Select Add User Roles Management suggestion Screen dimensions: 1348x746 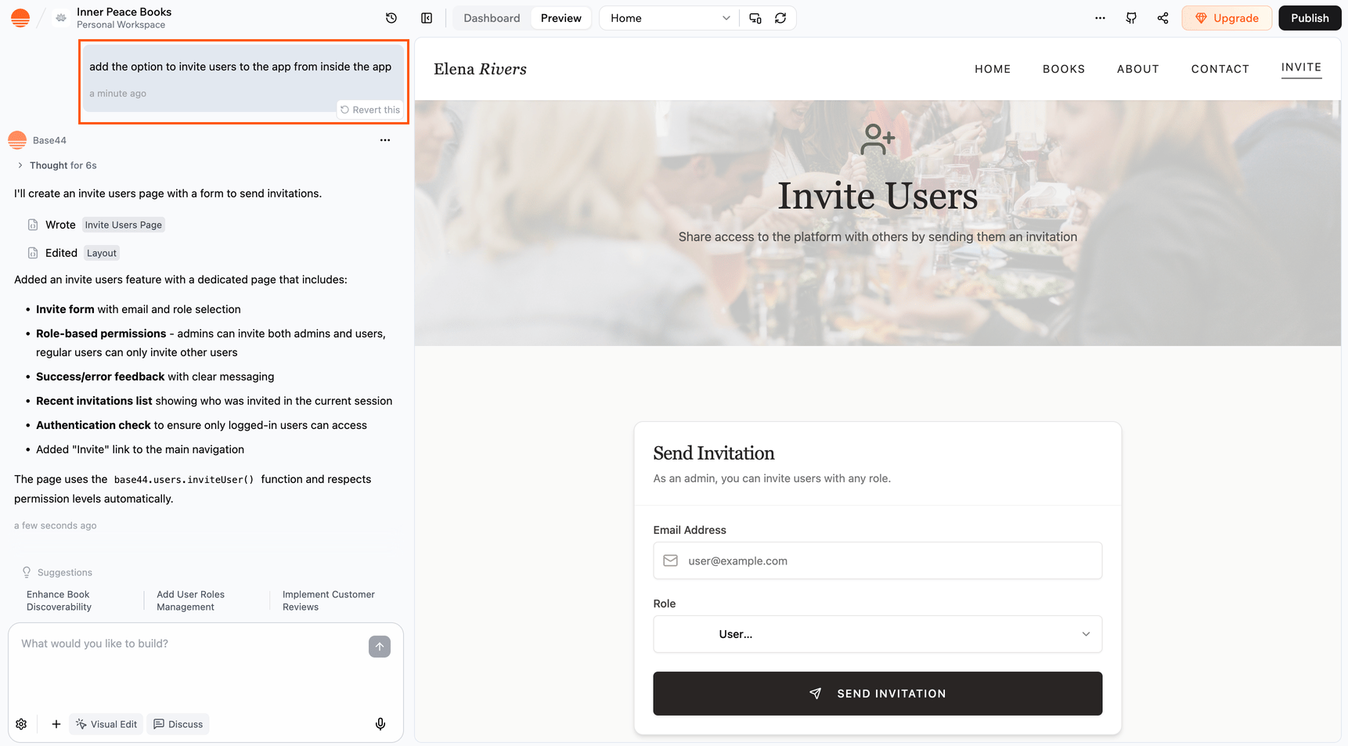point(191,600)
